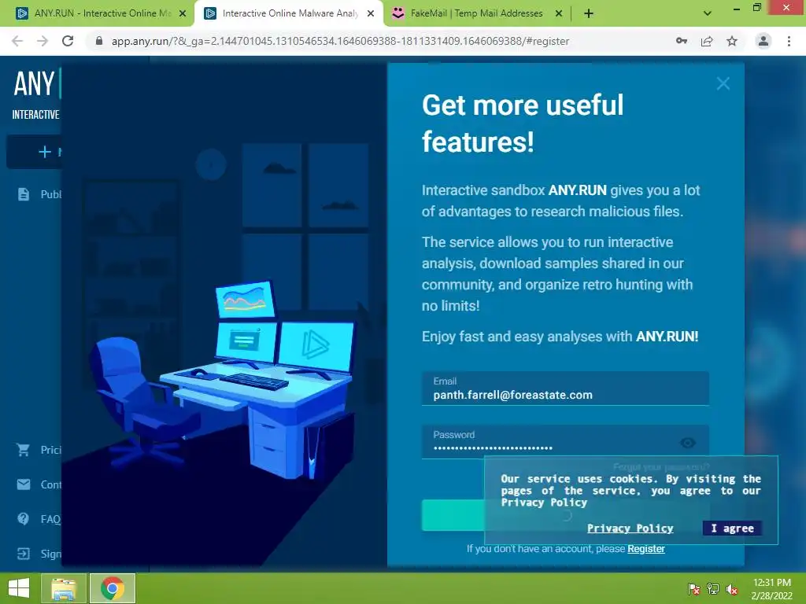
Task: Toggle password visibility eye icon
Action: (688, 442)
